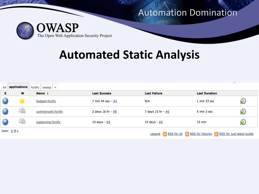Click the blue status ball for bodgeit-fortify

(5, 101)
